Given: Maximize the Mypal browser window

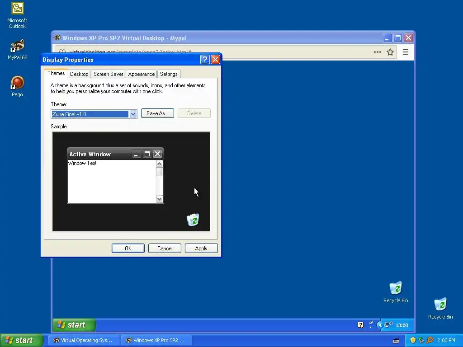Looking at the screenshot, I should pos(398,38).
